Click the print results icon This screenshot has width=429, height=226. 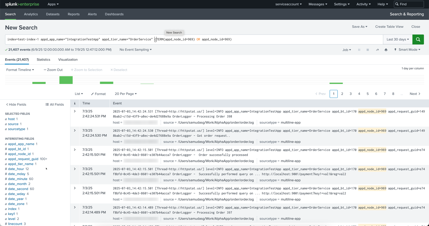386,50
